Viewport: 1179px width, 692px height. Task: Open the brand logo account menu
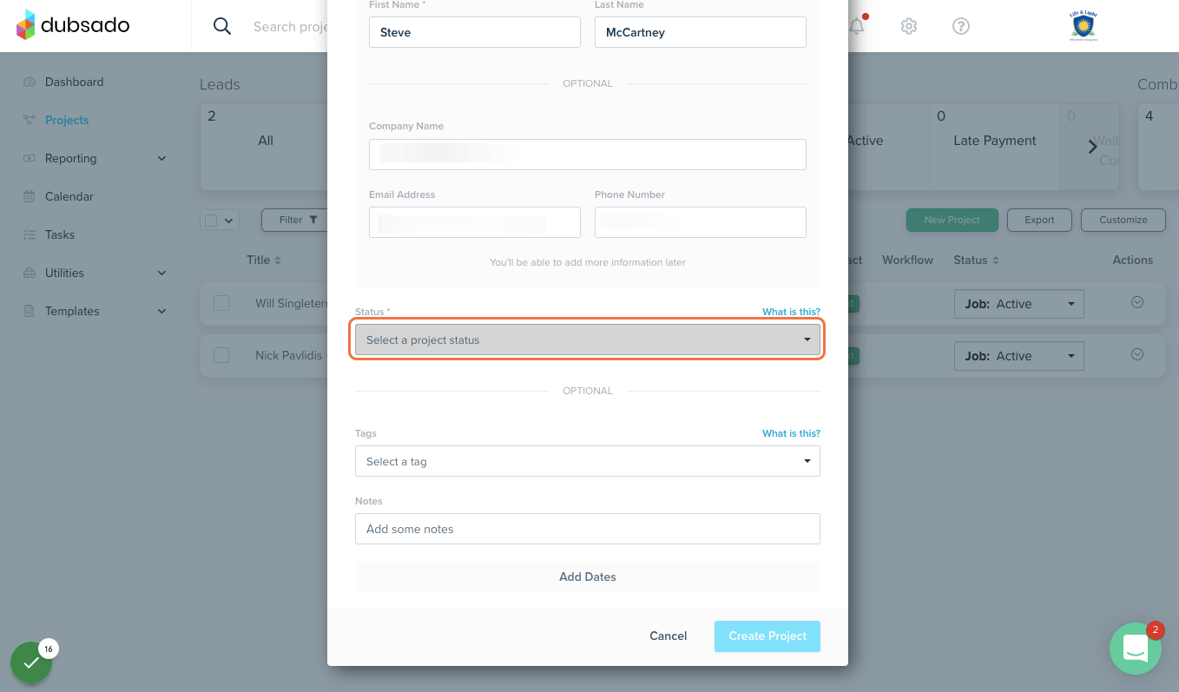[1083, 25]
